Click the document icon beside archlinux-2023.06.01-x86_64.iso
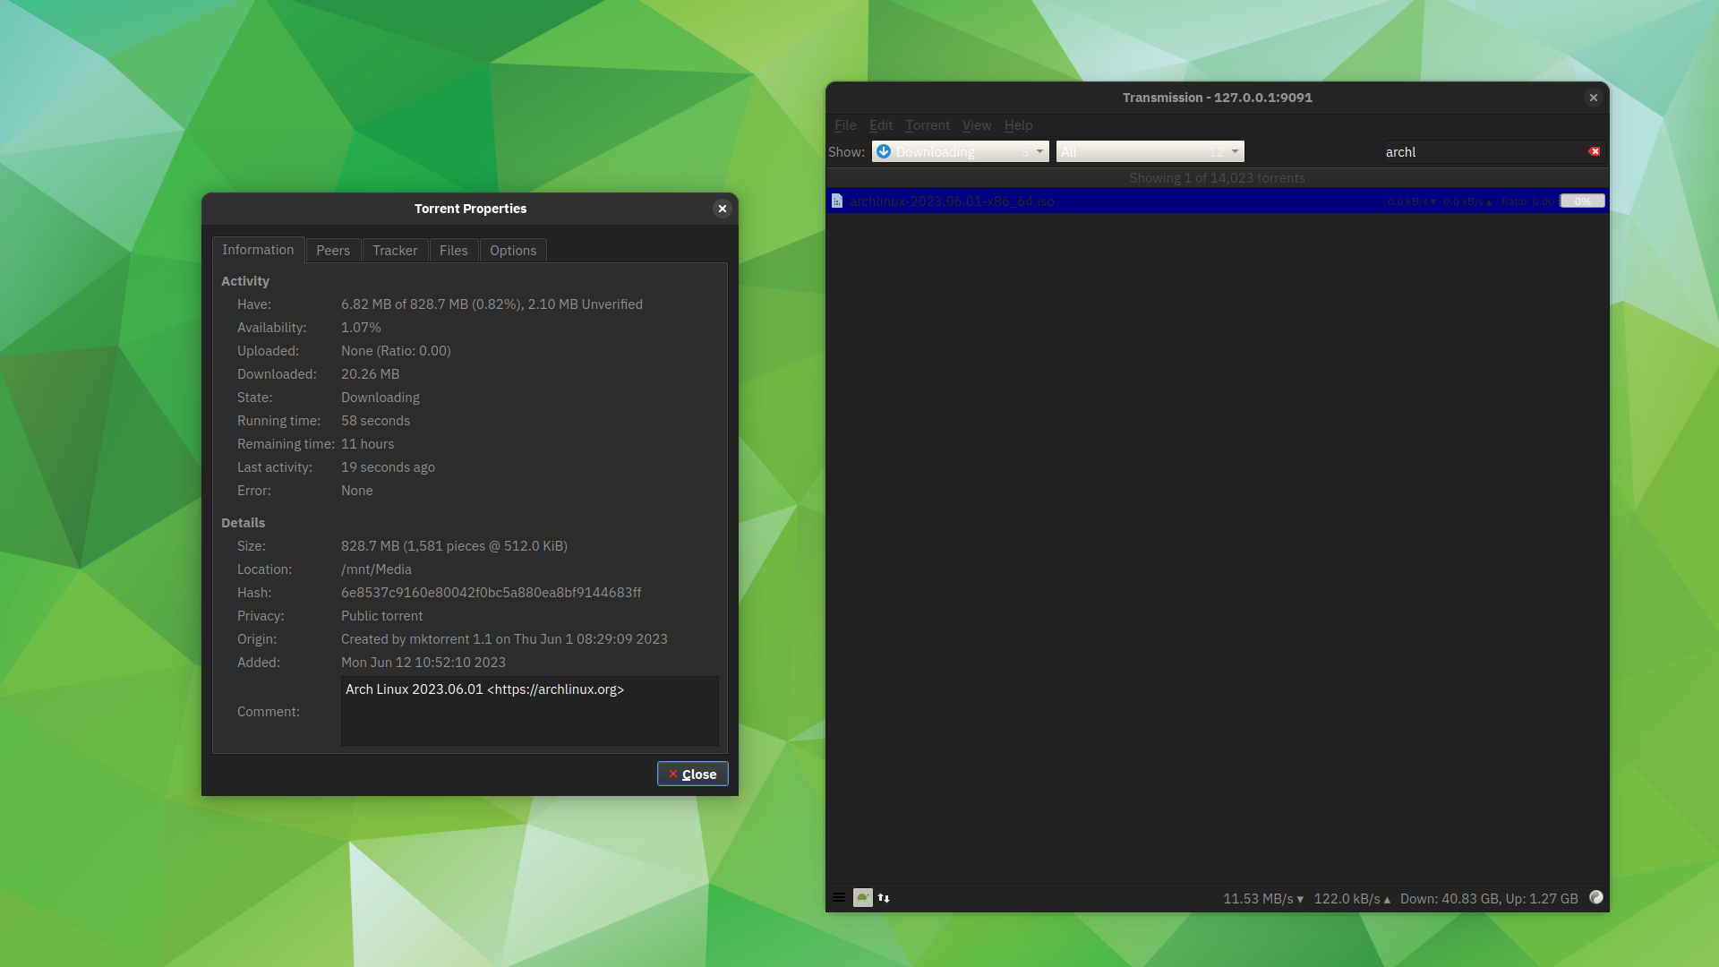The width and height of the screenshot is (1719, 967). coord(837,201)
